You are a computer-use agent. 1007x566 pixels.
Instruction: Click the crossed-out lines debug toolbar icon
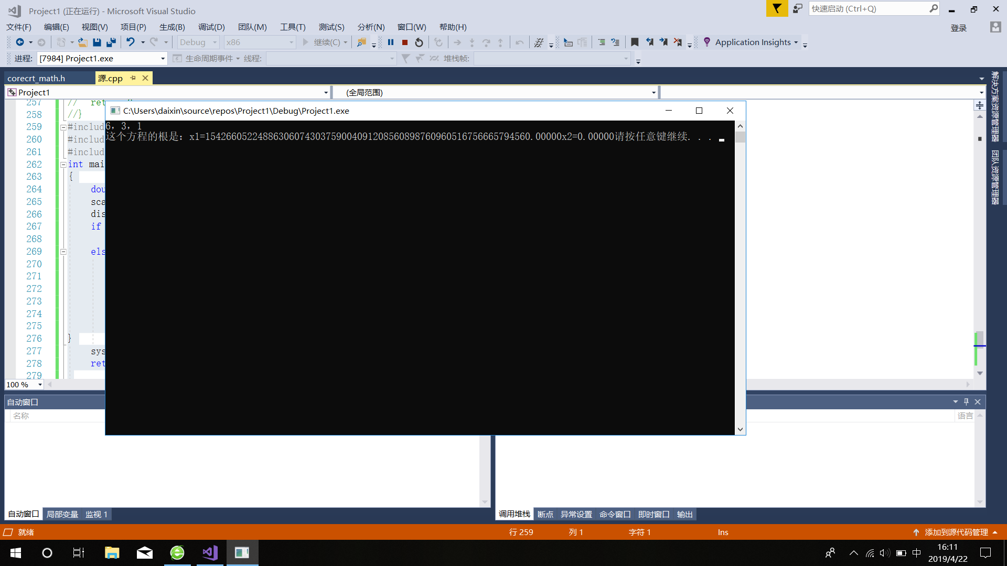point(539,42)
